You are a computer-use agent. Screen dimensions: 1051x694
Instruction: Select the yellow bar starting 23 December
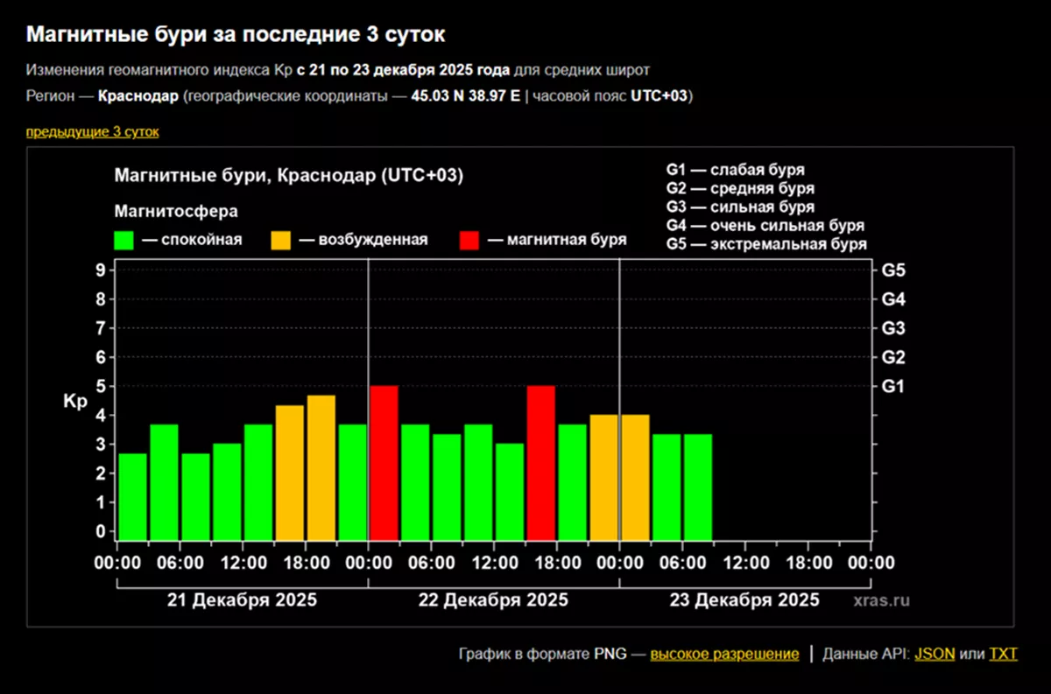(x=635, y=477)
